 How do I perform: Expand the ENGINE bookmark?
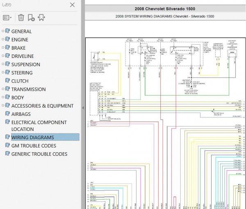point(3,39)
